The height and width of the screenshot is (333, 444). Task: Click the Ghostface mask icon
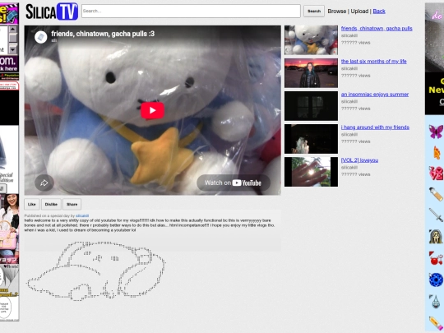436,236
